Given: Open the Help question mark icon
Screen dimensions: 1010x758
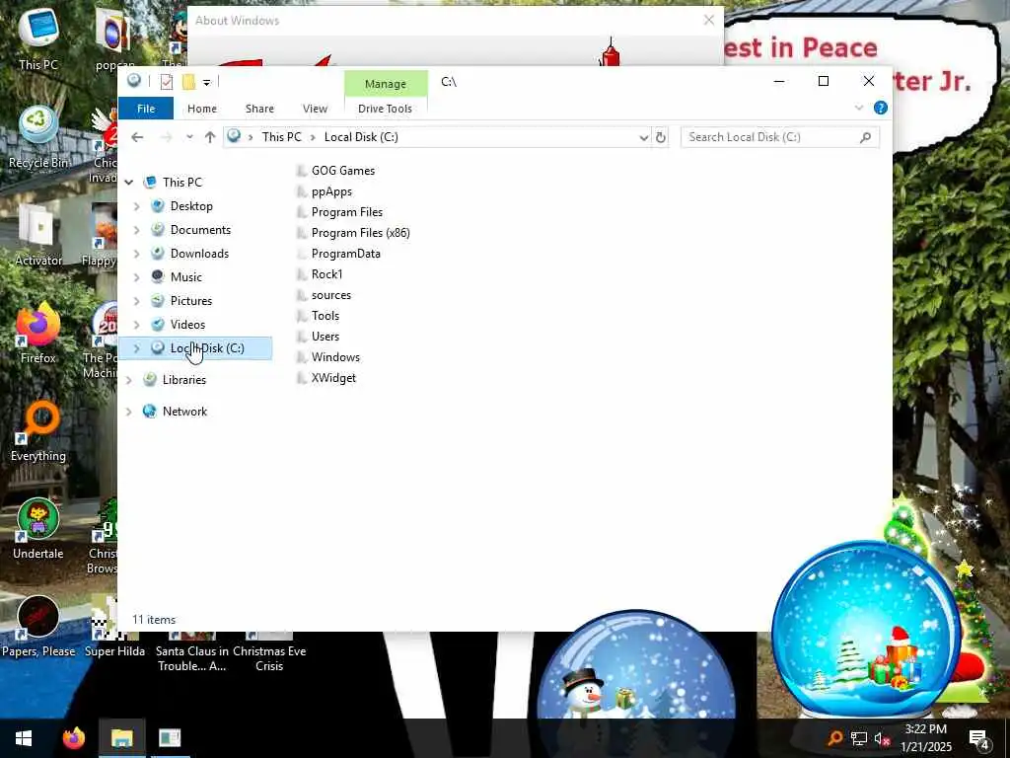Looking at the screenshot, I should point(881,108).
